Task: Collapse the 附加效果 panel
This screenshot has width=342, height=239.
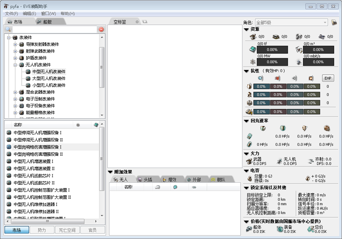Action: point(111,172)
